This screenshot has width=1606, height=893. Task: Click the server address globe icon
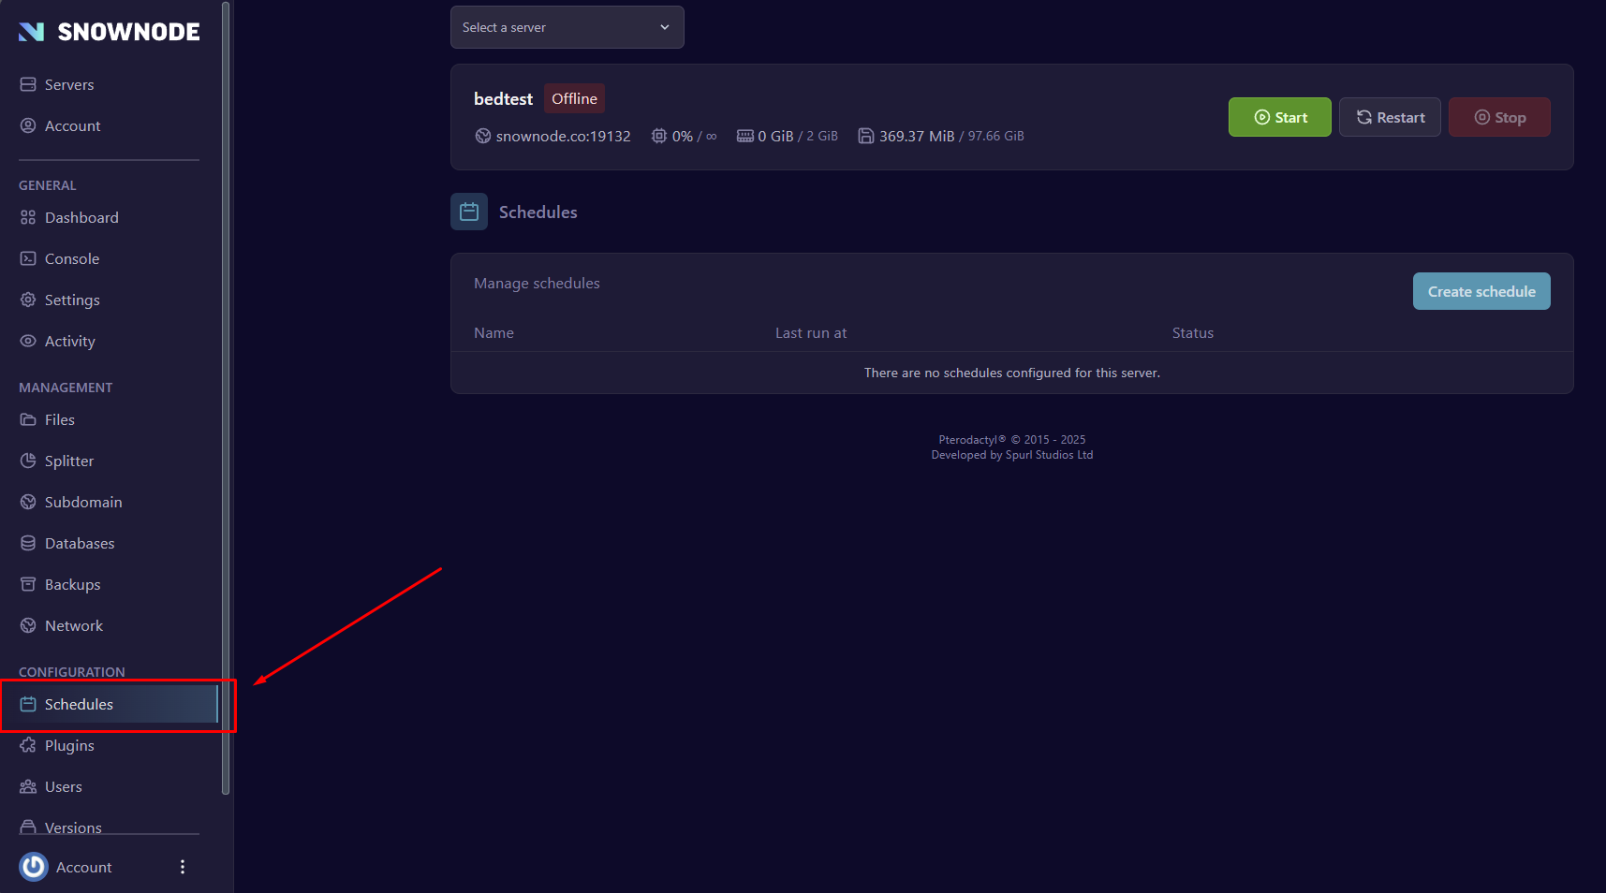pos(483,136)
